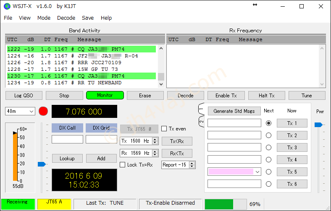Click the 7.076 000 frequency display

point(84,111)
